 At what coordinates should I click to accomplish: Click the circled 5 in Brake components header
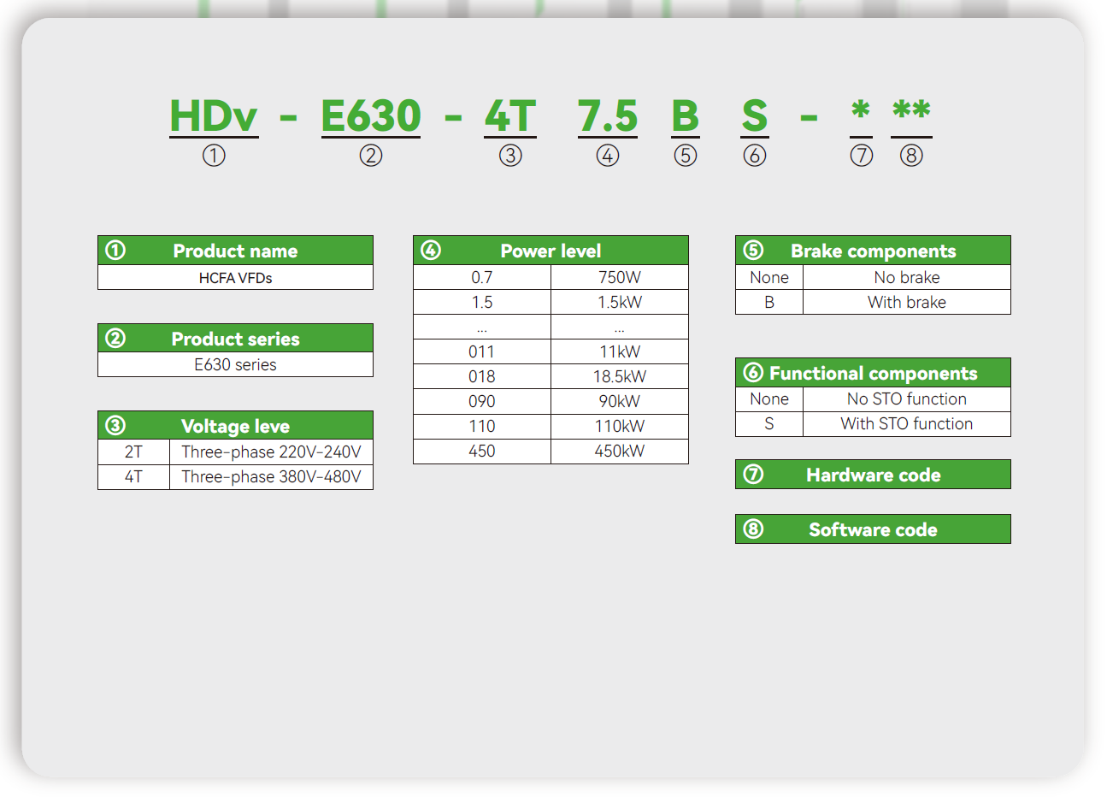pyautogui.click(x=753, y=251)
